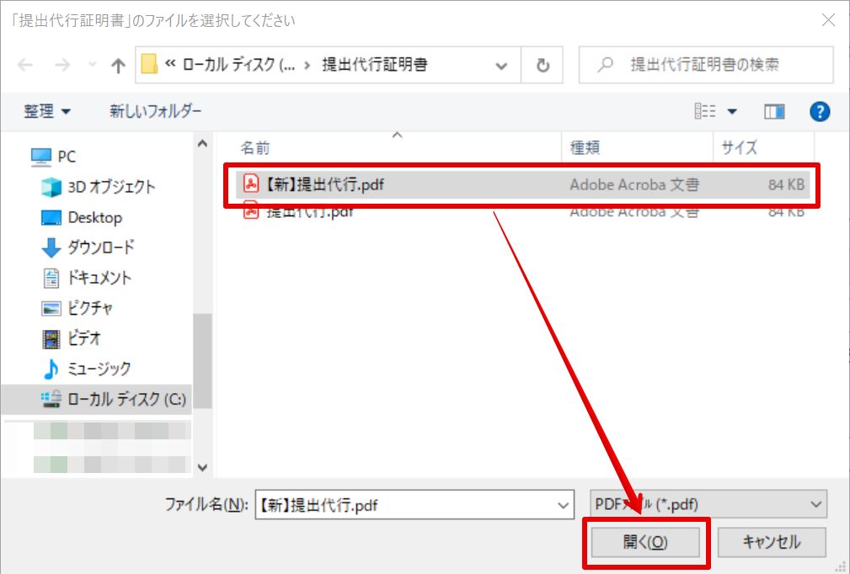
Task: Open the PDF file type filter dropdown
Action: pyautogui.click(x=708, y=505)
